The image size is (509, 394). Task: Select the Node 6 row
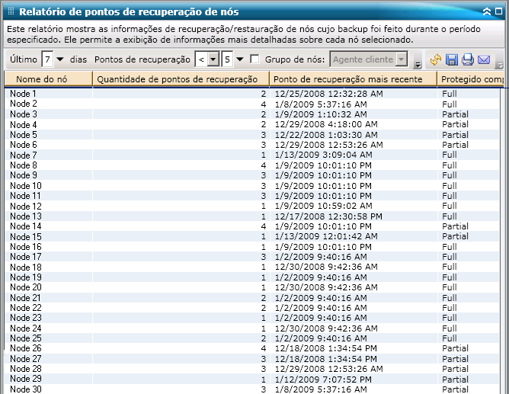[x=252, y=145]
